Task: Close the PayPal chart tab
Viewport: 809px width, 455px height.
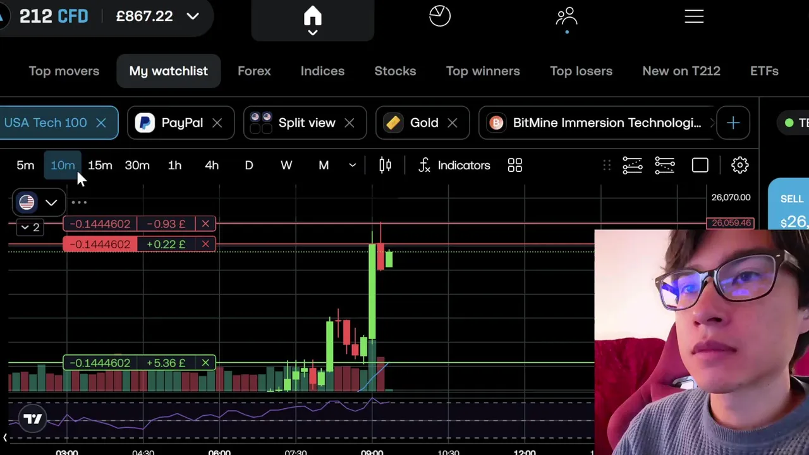Action: pos(217,123)
